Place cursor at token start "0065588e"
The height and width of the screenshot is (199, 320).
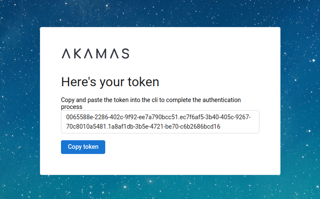[67, 117]
